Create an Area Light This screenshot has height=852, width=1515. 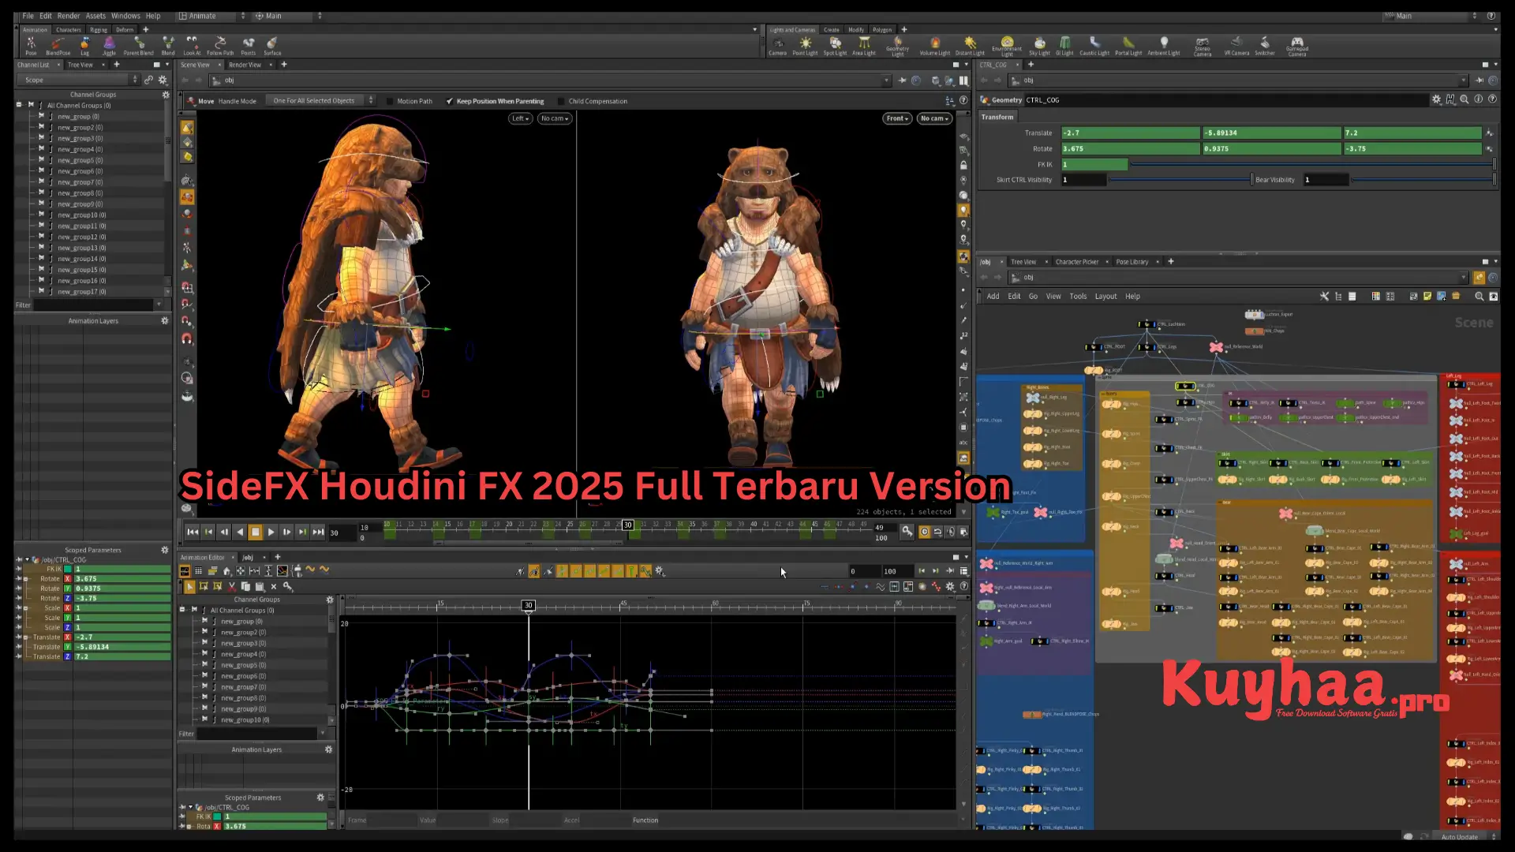(x=864, y=44)
